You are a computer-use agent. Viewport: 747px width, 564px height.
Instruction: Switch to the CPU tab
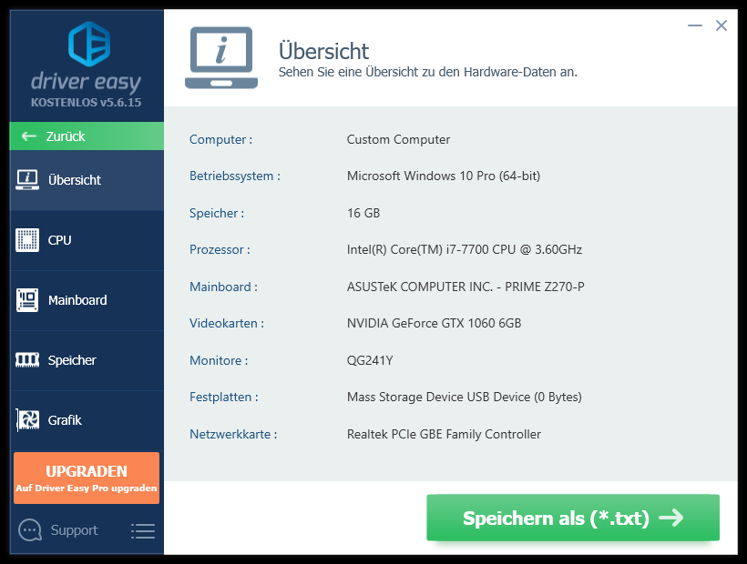87,241
